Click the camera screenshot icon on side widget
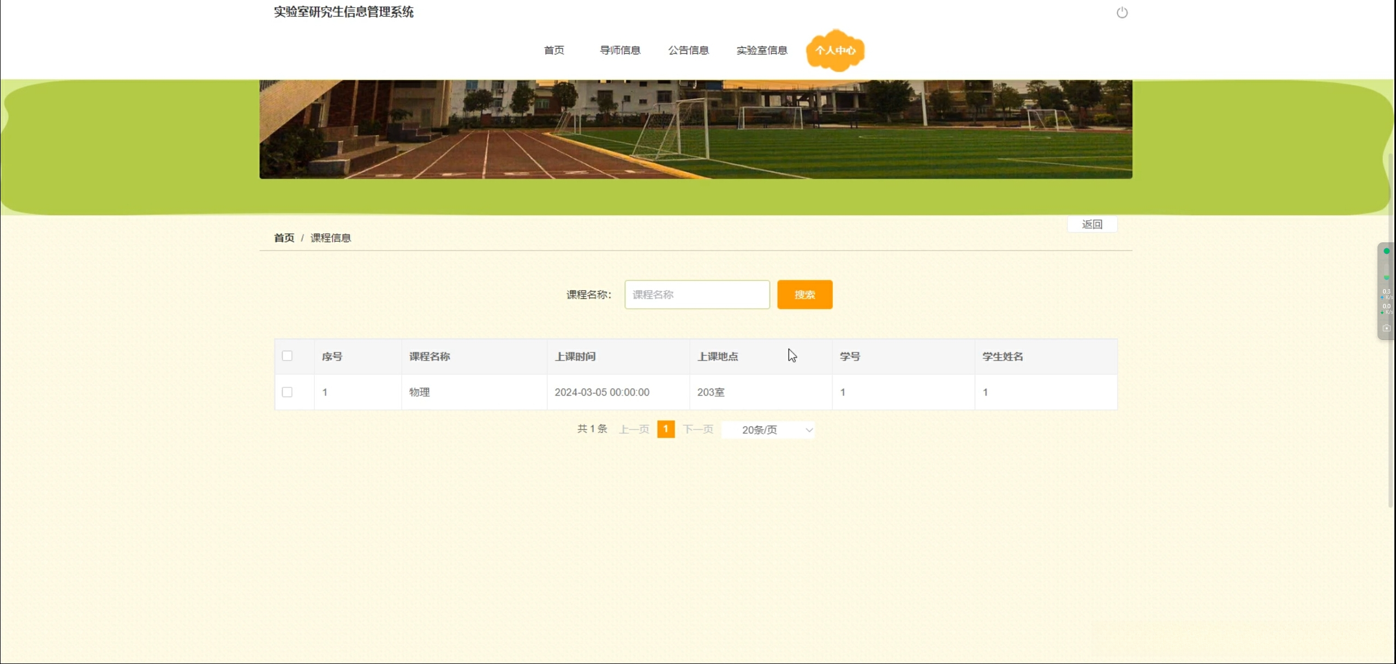Screen dimensions: 1396x664 1386,328
